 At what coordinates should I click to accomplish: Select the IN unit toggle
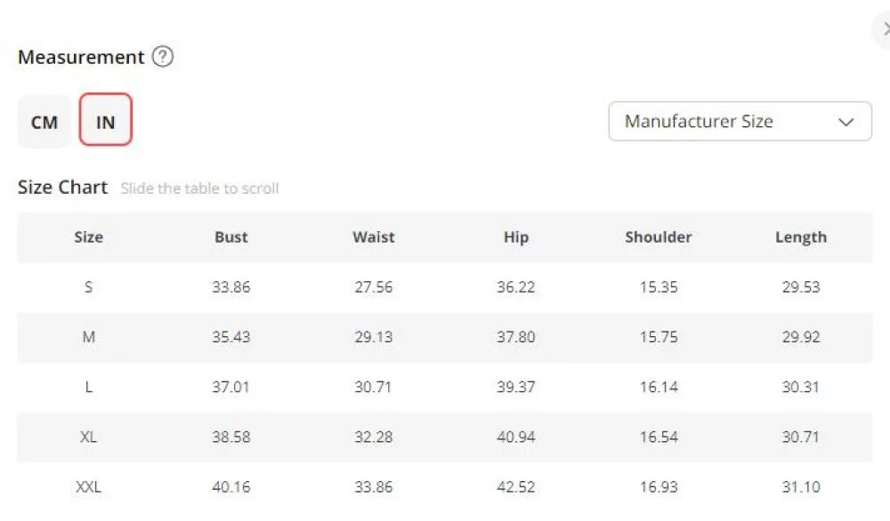point(106,120)
